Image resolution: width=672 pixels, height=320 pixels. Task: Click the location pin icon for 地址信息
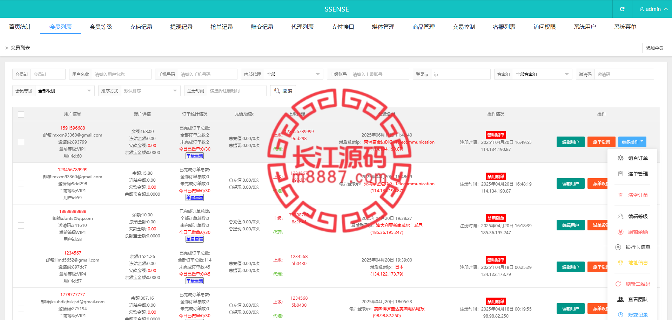[x=620, y=263]
